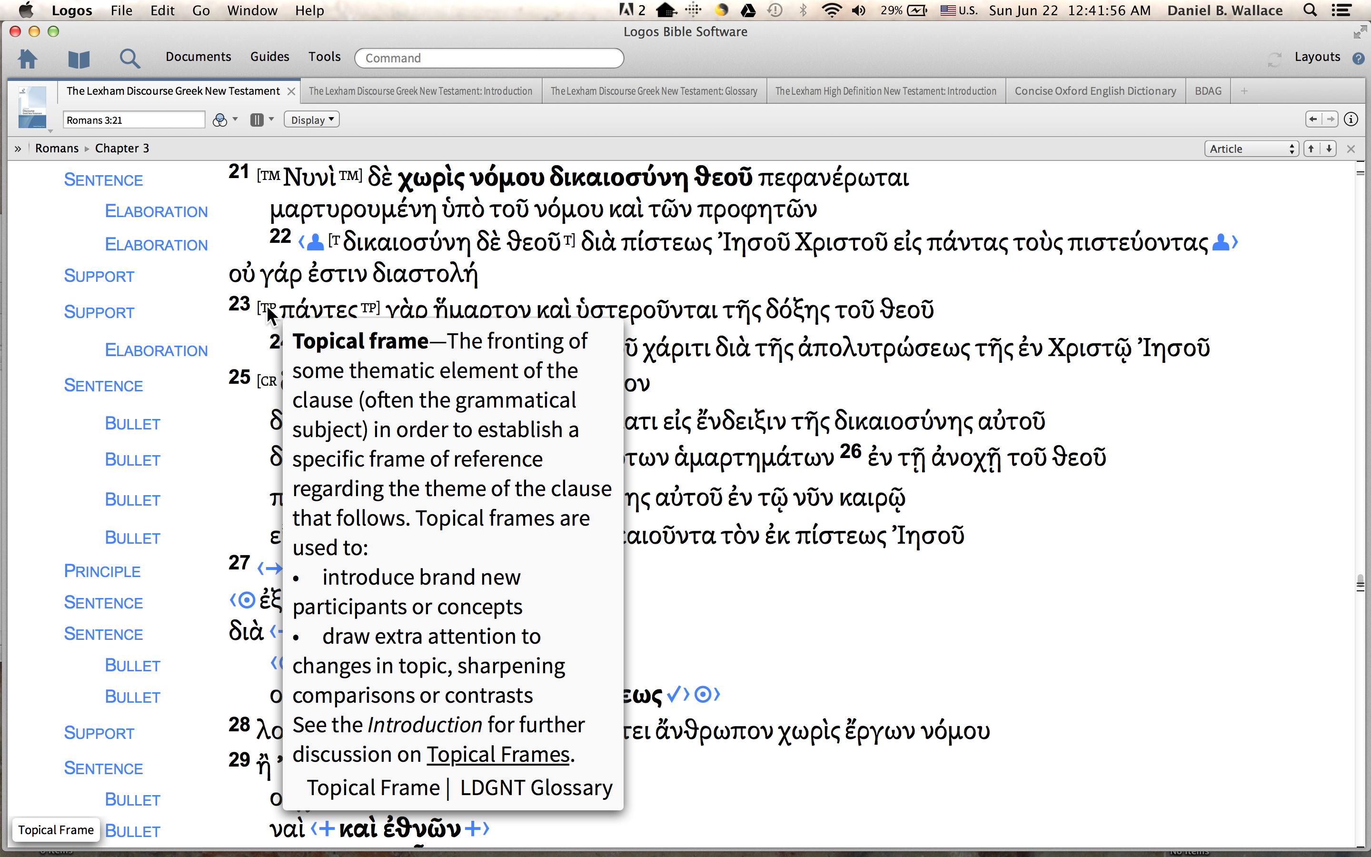Click the back navigation arrow in resource toolbar

click(1313, 120)
